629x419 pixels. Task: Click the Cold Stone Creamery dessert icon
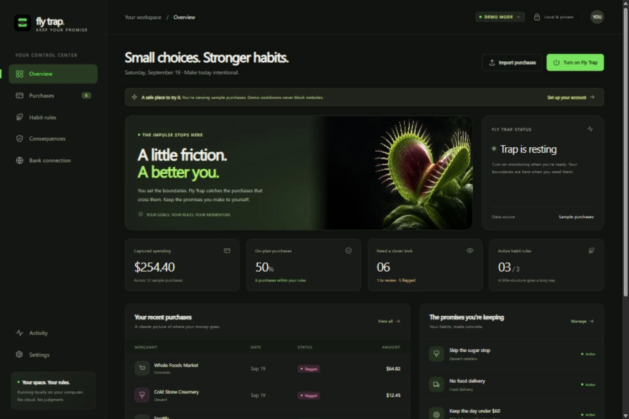coord(142,395)
